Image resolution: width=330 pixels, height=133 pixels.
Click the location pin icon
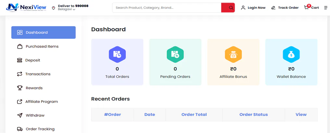54,8
